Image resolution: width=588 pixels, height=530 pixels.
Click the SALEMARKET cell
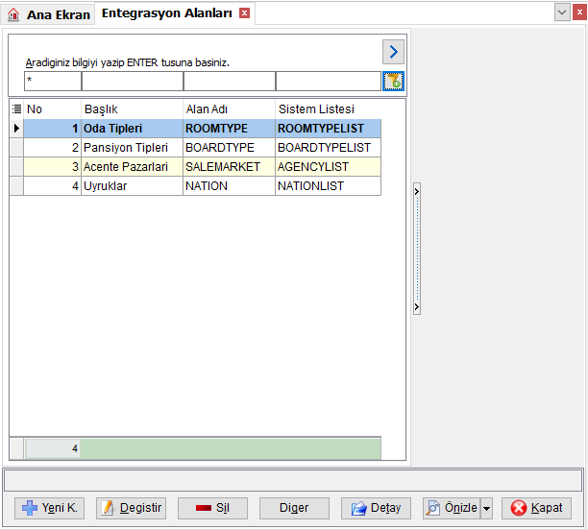click(229, 167)
